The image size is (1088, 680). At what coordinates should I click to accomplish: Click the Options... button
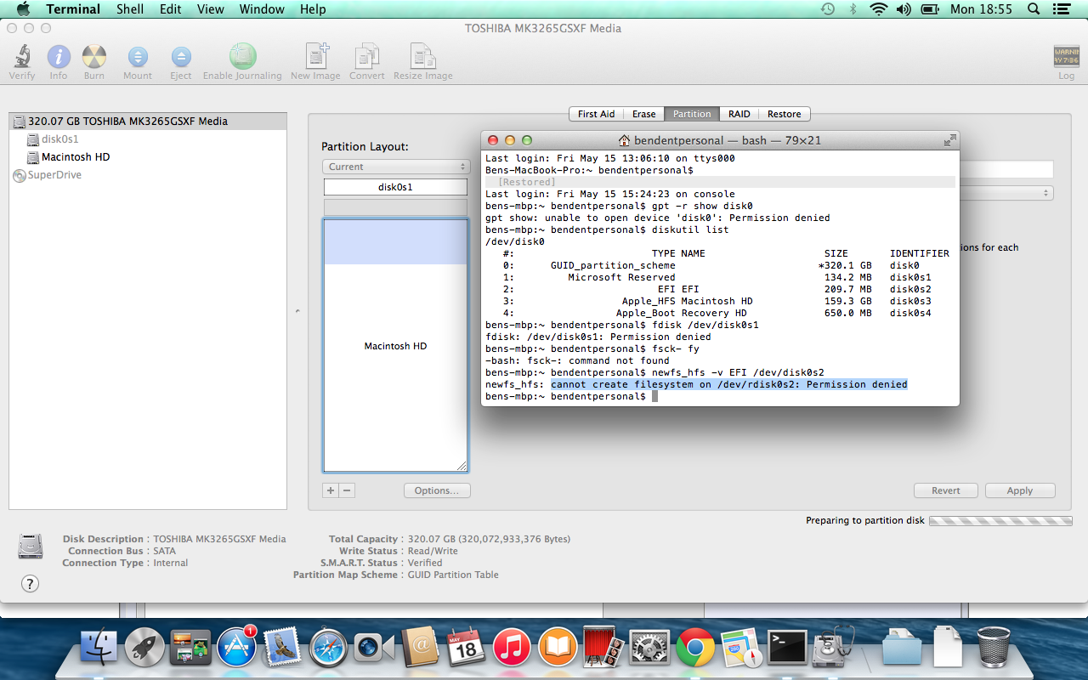pos(437,490)
